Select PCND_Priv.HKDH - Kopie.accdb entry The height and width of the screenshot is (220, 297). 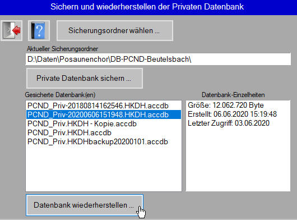point(104,123)
